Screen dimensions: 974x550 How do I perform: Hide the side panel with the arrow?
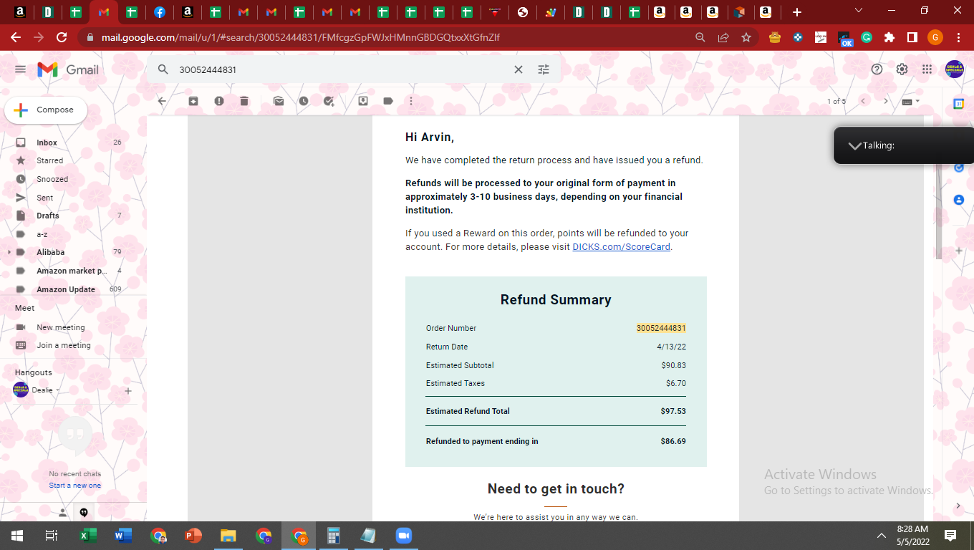point(959,506)
